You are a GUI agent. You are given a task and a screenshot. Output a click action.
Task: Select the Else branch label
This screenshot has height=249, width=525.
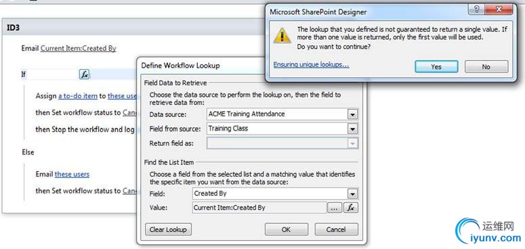[x=28, y=152]
